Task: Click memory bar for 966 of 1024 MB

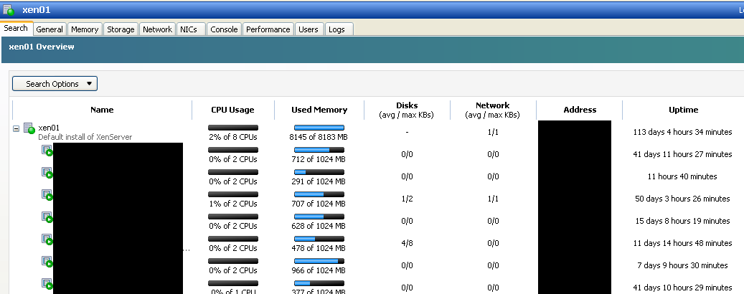Action: [x=319, y=261]
